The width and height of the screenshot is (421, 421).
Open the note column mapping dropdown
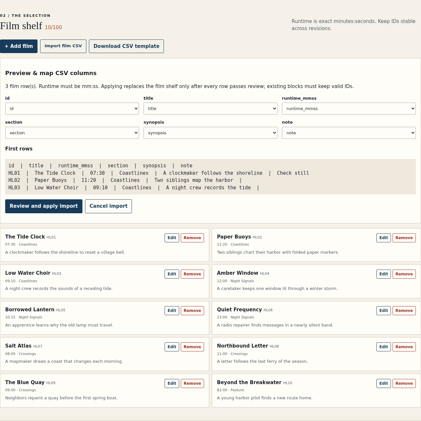pyautogui.click(x=349, y=133)
